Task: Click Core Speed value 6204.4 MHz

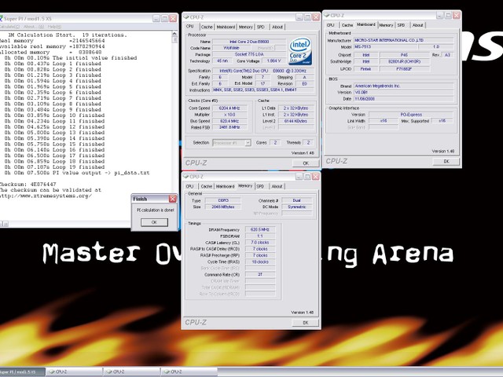Action: tap(229, 108)
